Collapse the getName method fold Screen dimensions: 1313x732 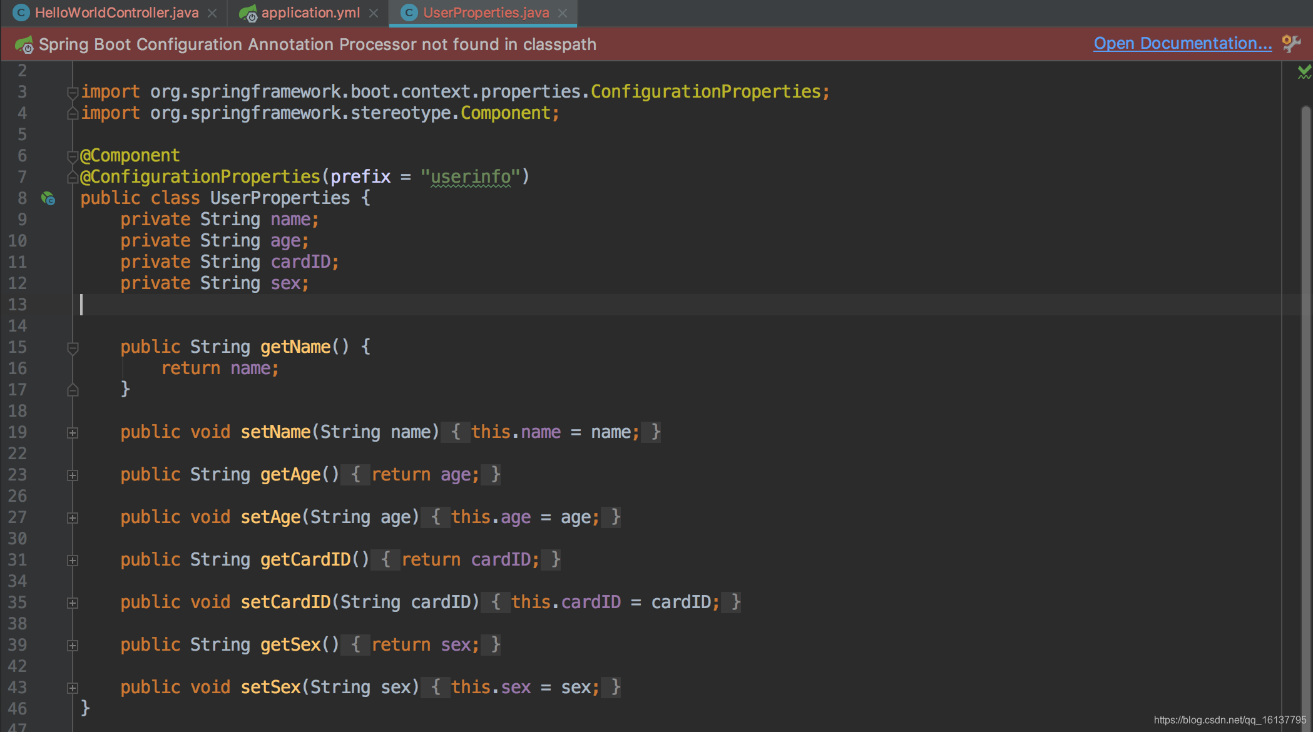pyautogui.click(x=73, y=348)
